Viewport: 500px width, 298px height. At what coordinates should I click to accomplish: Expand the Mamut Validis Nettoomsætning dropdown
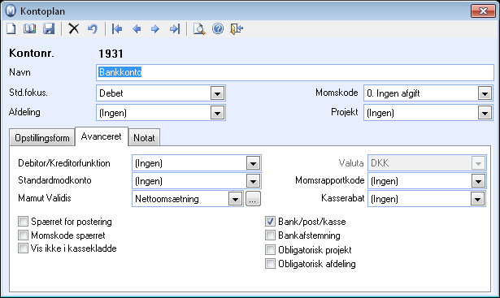[235, 199]
